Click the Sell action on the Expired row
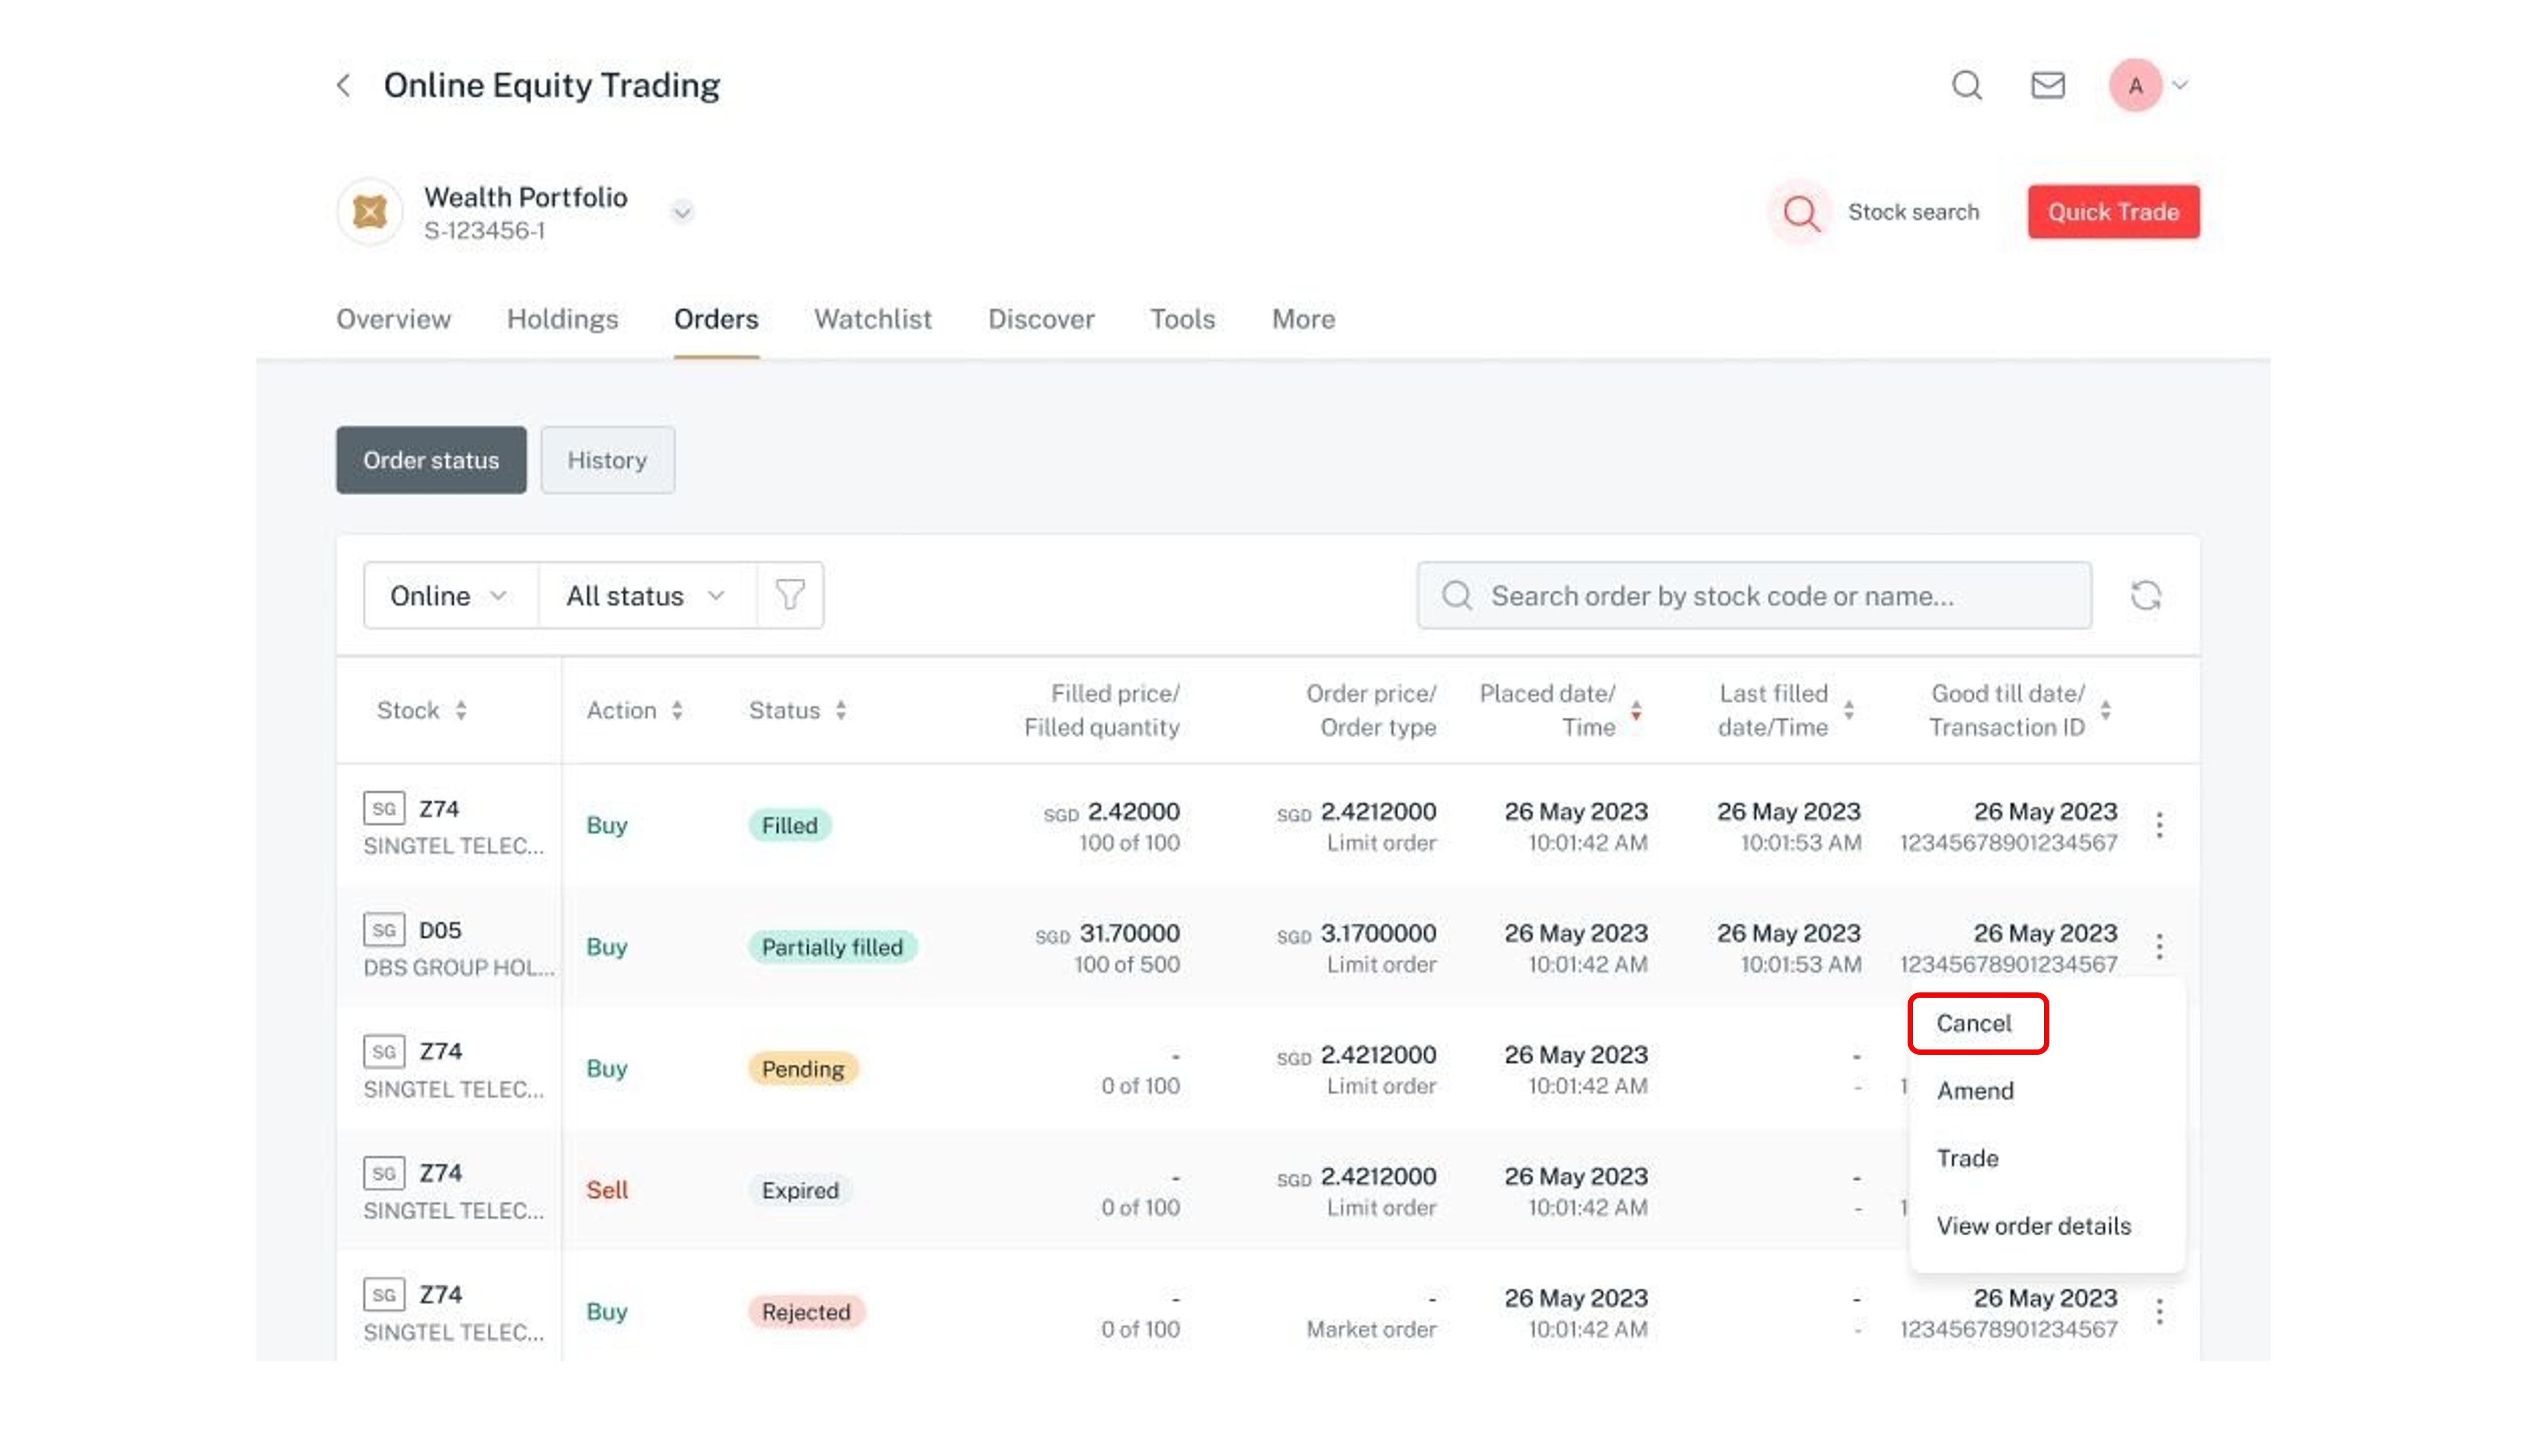 (x=607, y=1190)
